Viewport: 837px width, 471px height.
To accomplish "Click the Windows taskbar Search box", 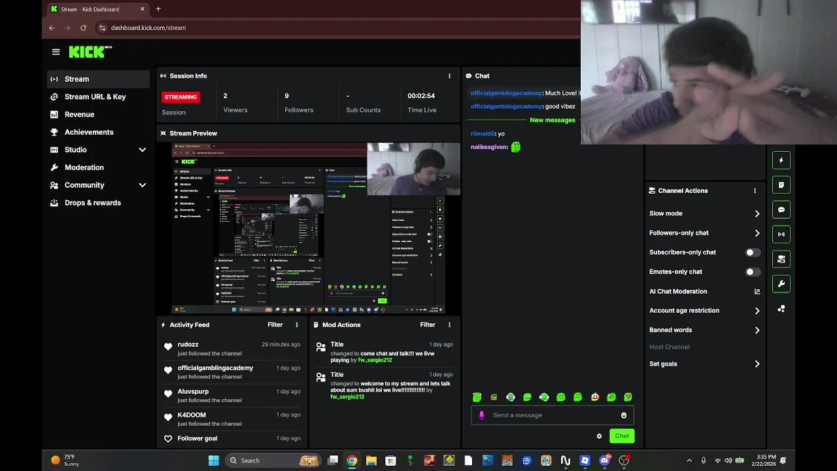I will 274,461.
